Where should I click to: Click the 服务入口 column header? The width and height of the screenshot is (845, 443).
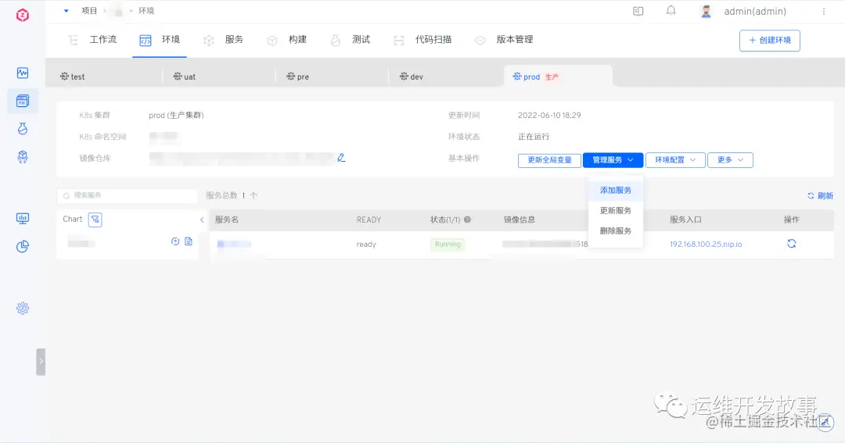(685, 220)
